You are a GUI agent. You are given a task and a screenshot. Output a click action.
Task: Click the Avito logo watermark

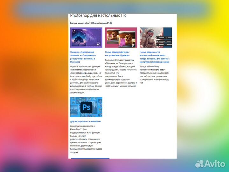tap(210, 164)
